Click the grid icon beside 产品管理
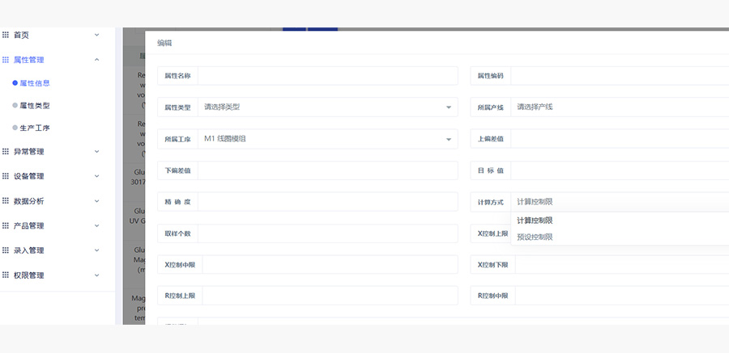Viewport: 729px width, 353px height. tap(6, 225)
